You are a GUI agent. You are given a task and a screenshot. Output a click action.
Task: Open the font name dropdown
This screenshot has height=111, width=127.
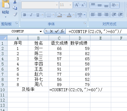coord(57,5)
